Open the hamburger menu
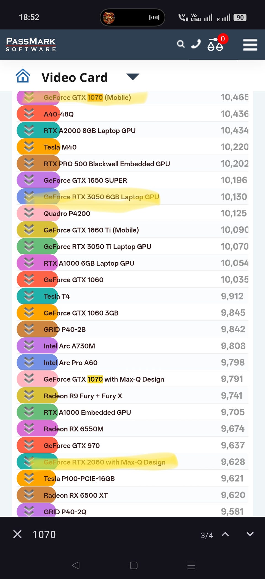 [250, 45]
